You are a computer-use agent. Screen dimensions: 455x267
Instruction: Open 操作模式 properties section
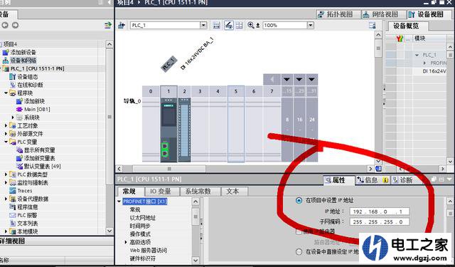(140, 234)
